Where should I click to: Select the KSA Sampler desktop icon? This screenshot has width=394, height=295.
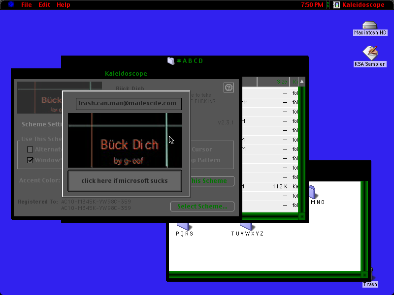[370, 53]
